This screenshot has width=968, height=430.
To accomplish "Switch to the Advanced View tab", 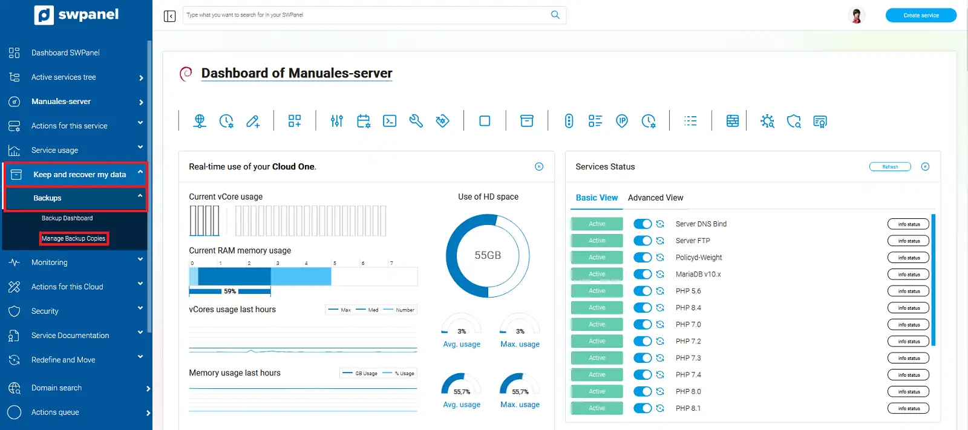I will (655, 198).
